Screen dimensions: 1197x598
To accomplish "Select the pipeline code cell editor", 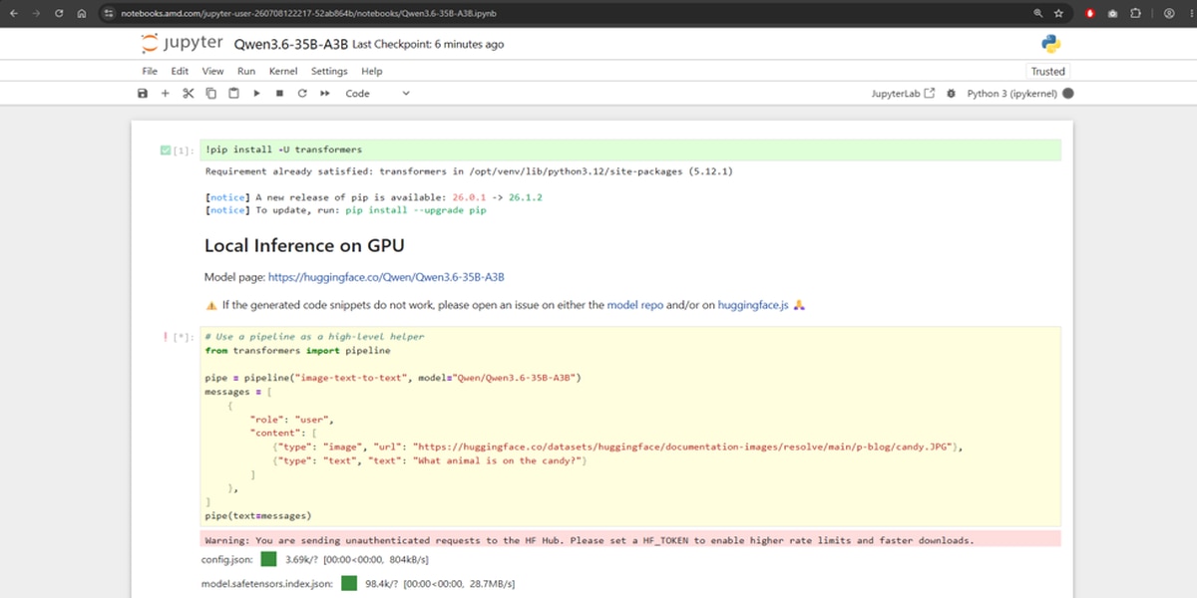I will [x=630, y=427].
